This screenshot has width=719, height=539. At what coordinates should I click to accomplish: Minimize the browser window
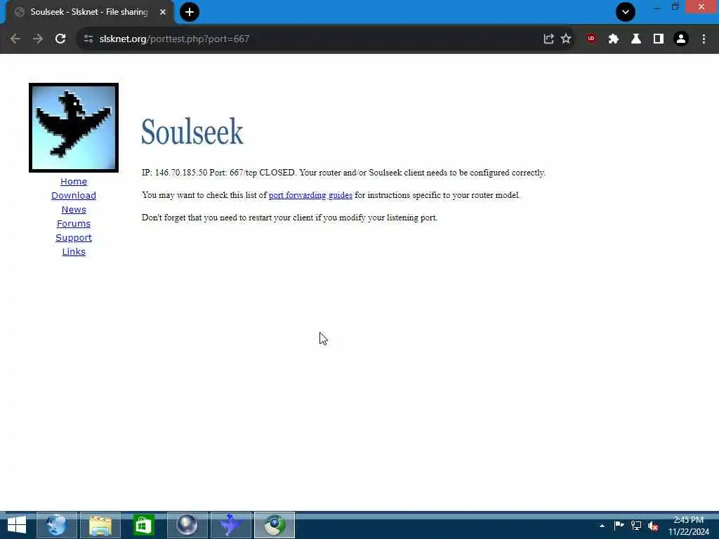tap(657, 7)
